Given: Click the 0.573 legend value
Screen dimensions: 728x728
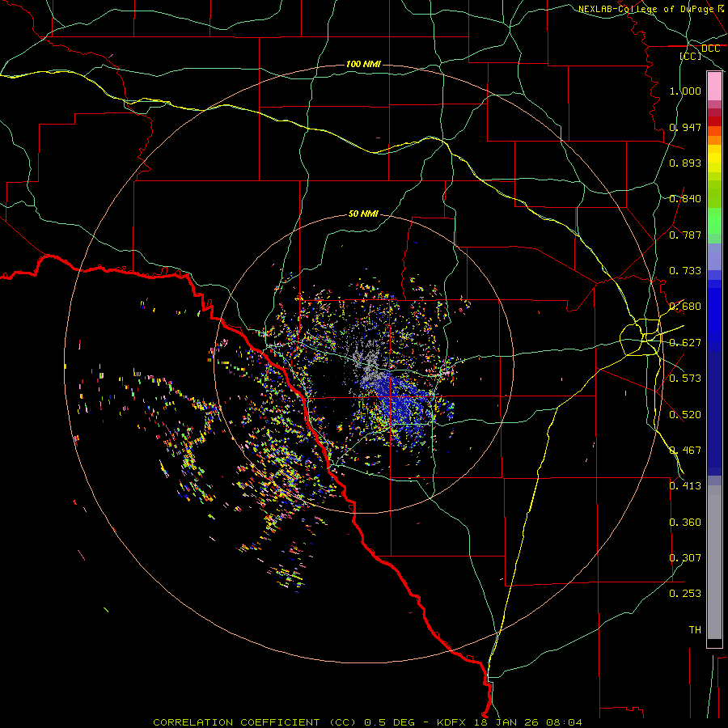Looking at the screenshot, I should pyautogui.click(x=685, y=379).
